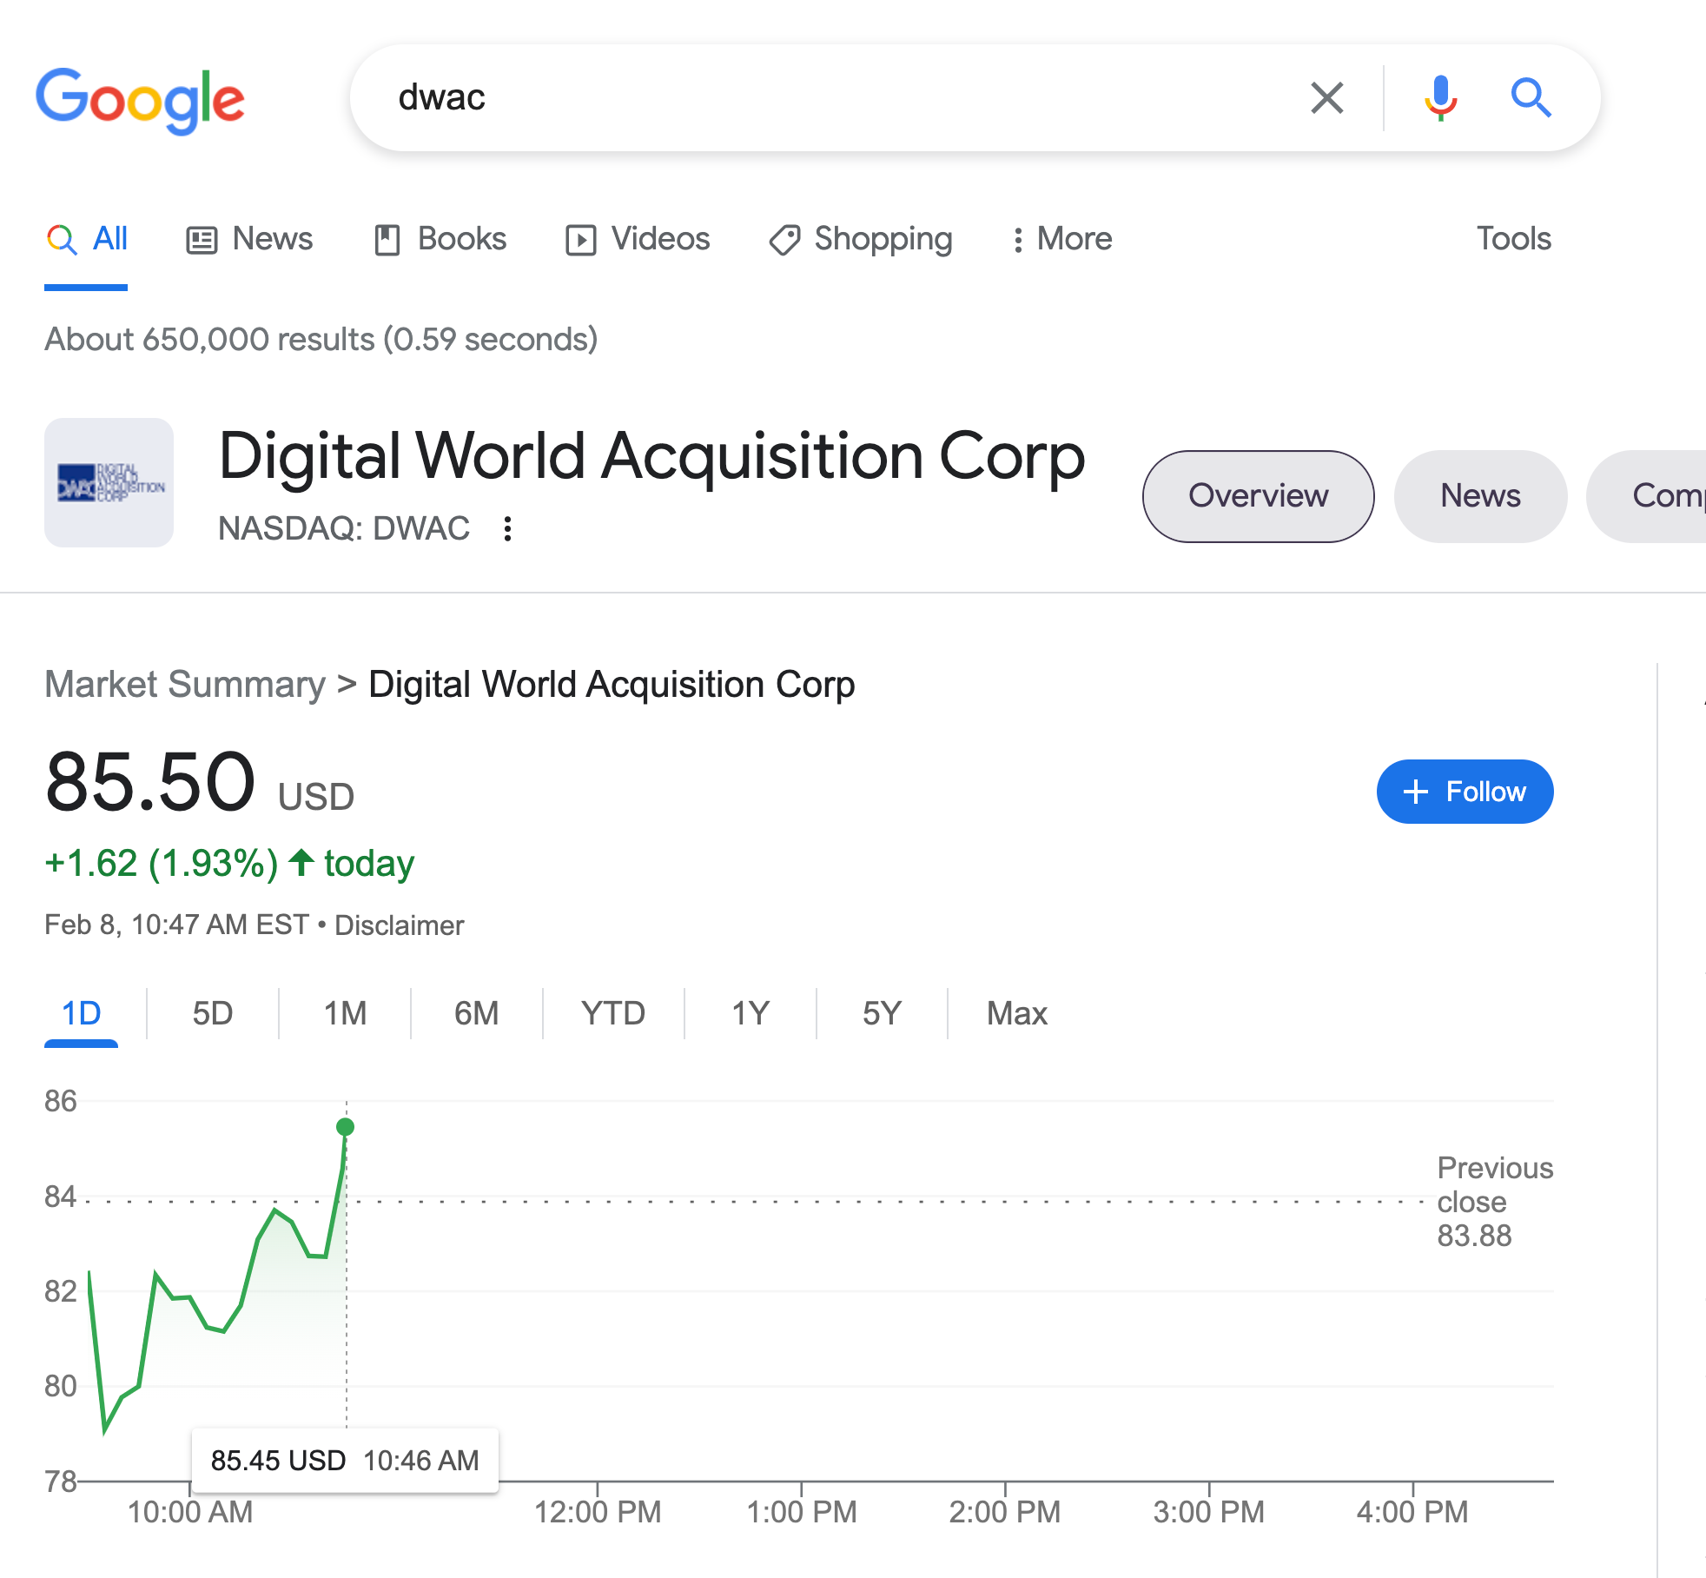Follow the Digital World Acquisition Corp stock
Image resolution: width=1706 pixels, height=1578 pixels.
click(x=1465, y=792)
